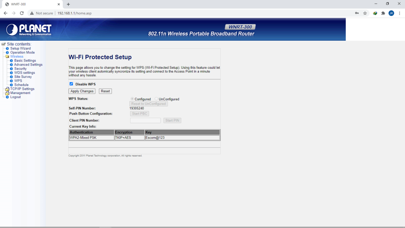Click the Wi-Fi Protected Setup heading
405x228 pixels.
tap(100, 57)
